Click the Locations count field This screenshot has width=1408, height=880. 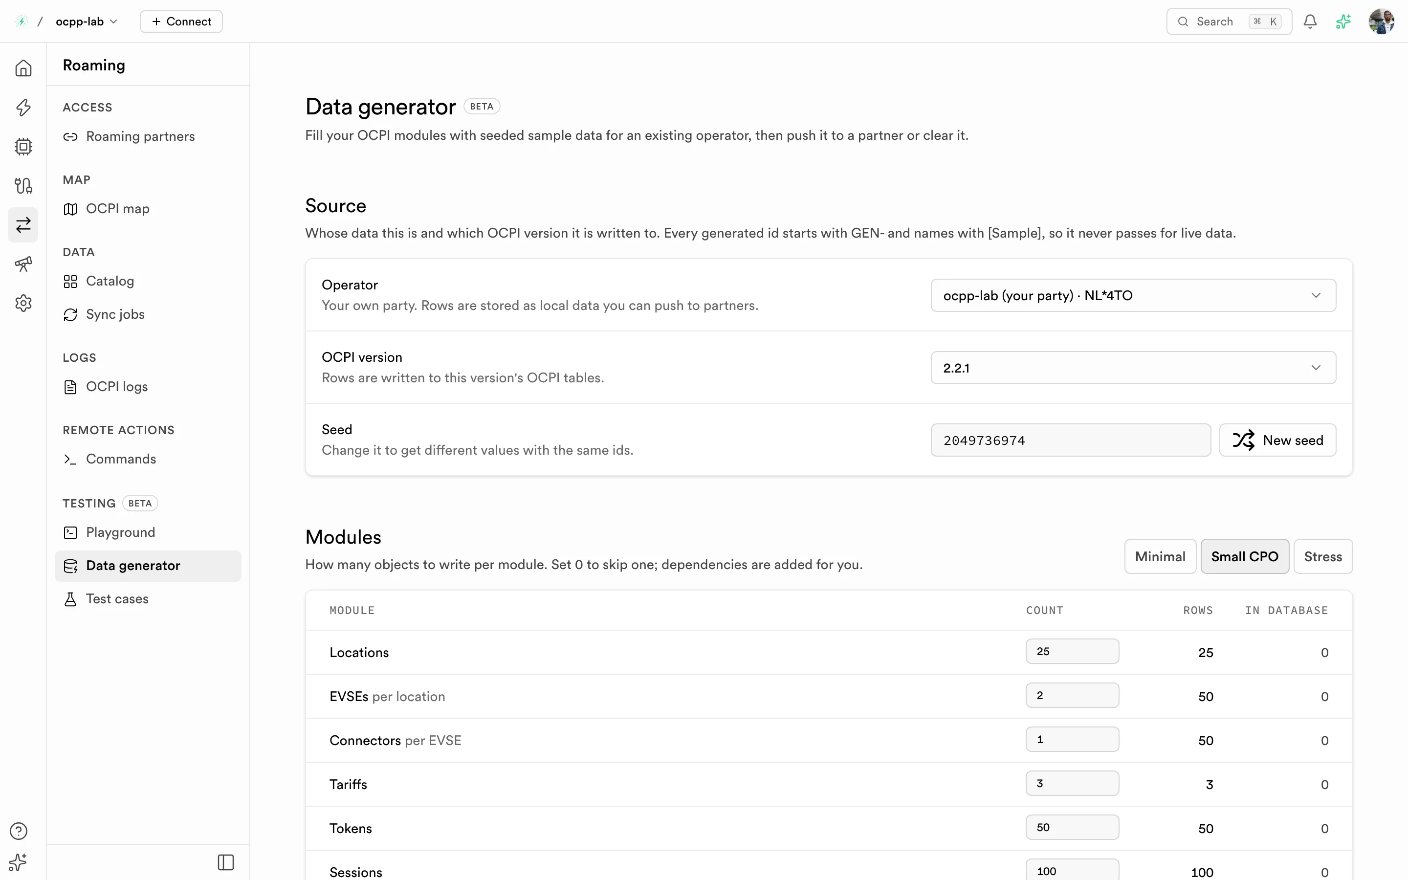click(x=1072, y=651)
